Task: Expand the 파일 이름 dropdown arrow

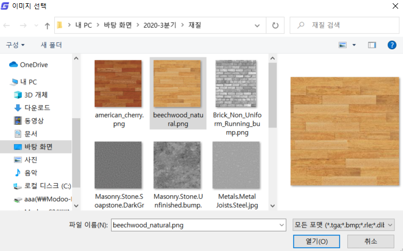Action: click(282, 225)
